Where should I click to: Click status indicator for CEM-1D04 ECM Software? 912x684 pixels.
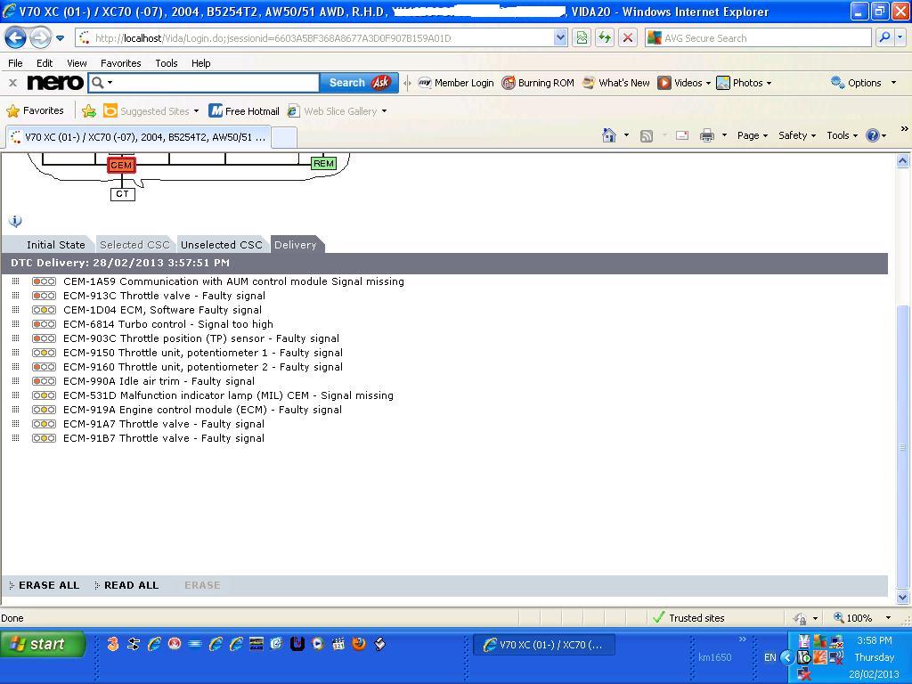(44, 310)
